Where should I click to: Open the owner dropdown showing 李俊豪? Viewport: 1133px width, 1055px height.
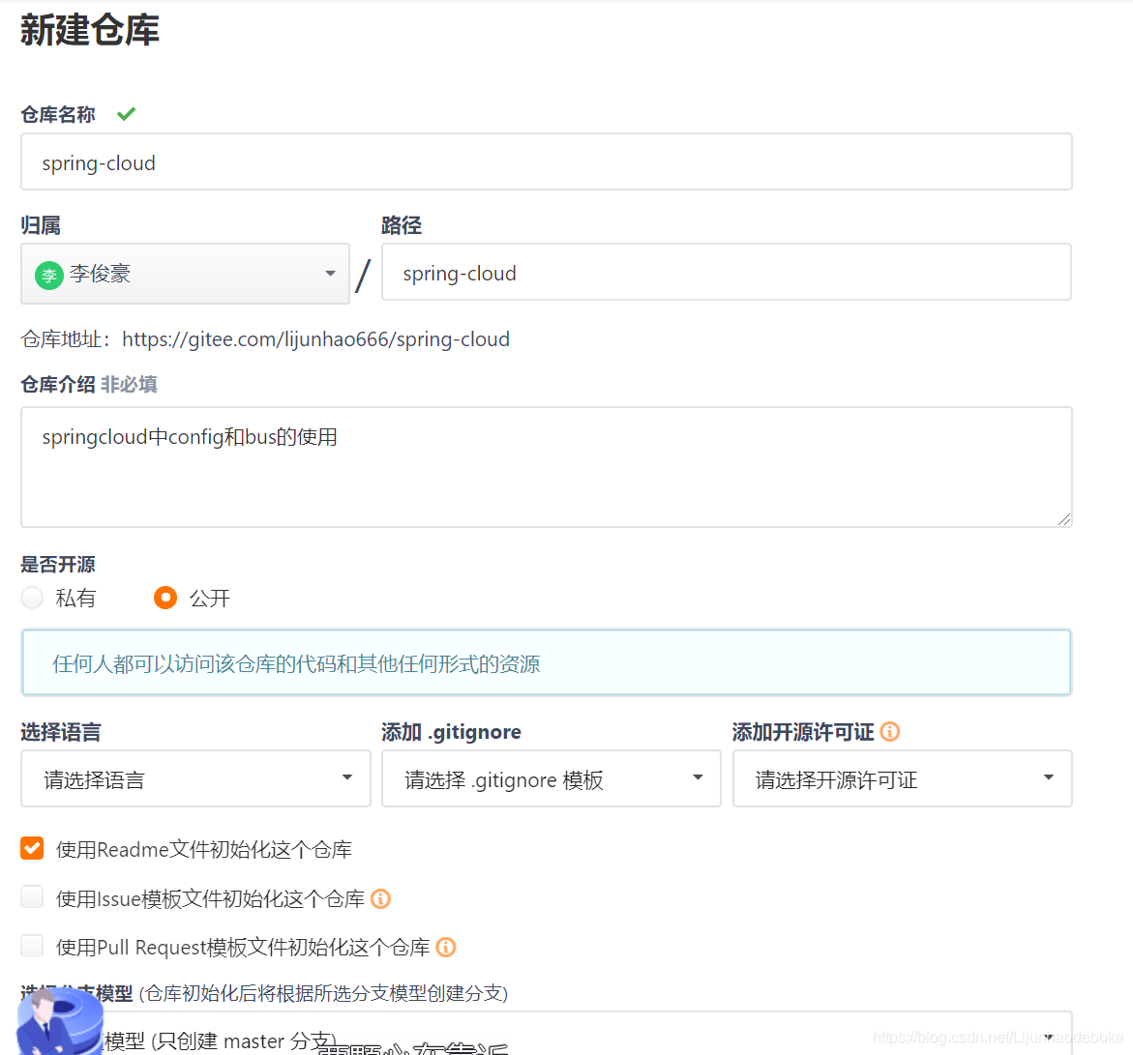pyautogui.click(x=185, y=274)
